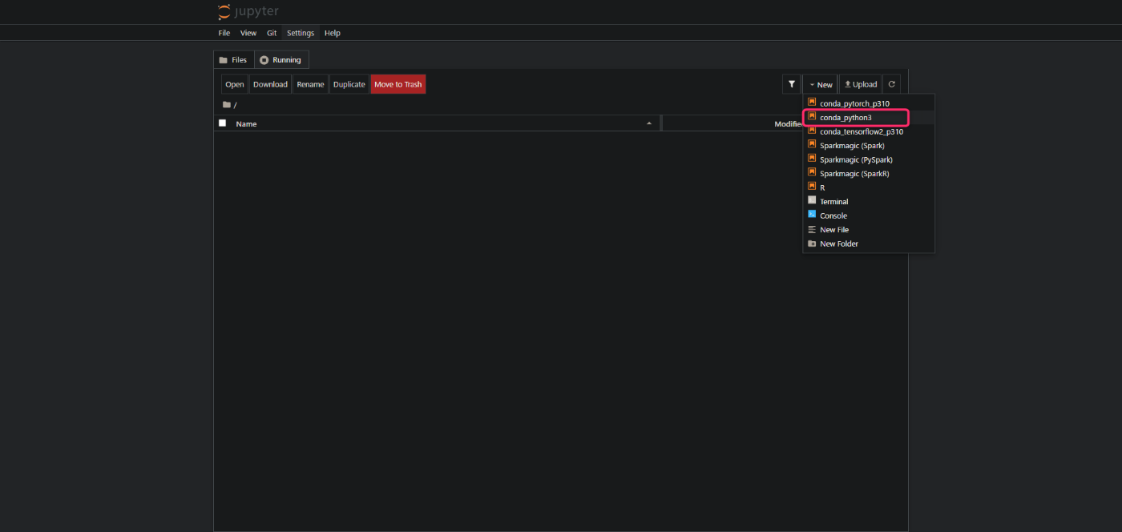Click the filter funnel icon button

(792, 84)
